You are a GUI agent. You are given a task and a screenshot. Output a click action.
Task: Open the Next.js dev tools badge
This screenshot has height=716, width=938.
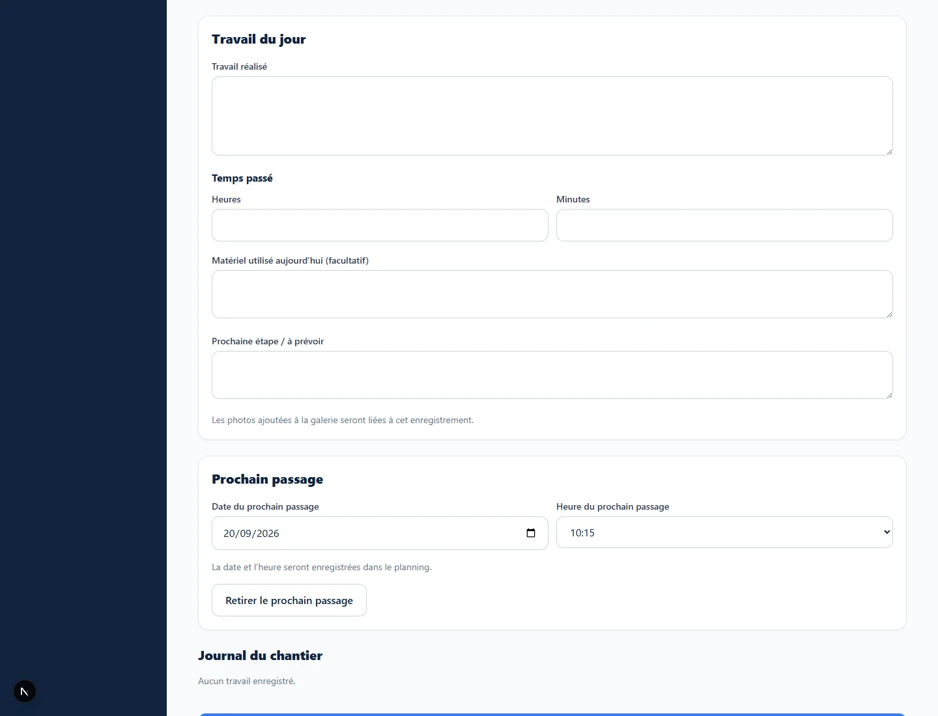click(25, 691)
